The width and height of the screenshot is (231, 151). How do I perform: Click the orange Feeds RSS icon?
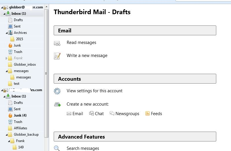click(148, 113)
